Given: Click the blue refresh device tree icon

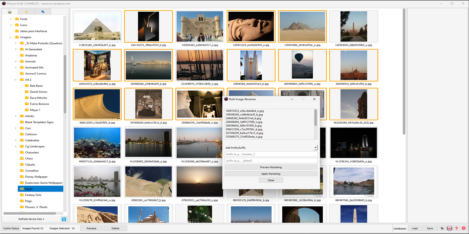Looking at the screenshot, I should click(x=64, y=219).
